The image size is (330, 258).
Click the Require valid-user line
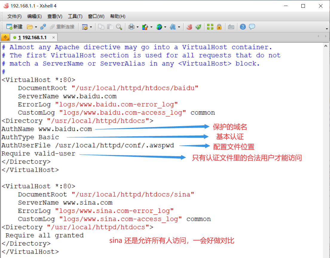38,154
